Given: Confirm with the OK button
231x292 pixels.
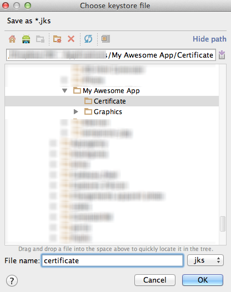Looking at the screenshot, I should 203,280.
